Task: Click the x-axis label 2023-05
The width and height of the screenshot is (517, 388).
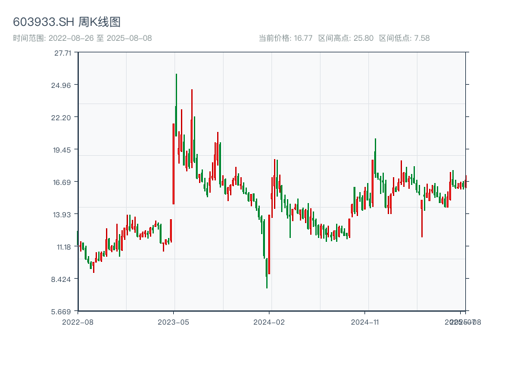Action: pyautogui.click(x=173, y=322)
